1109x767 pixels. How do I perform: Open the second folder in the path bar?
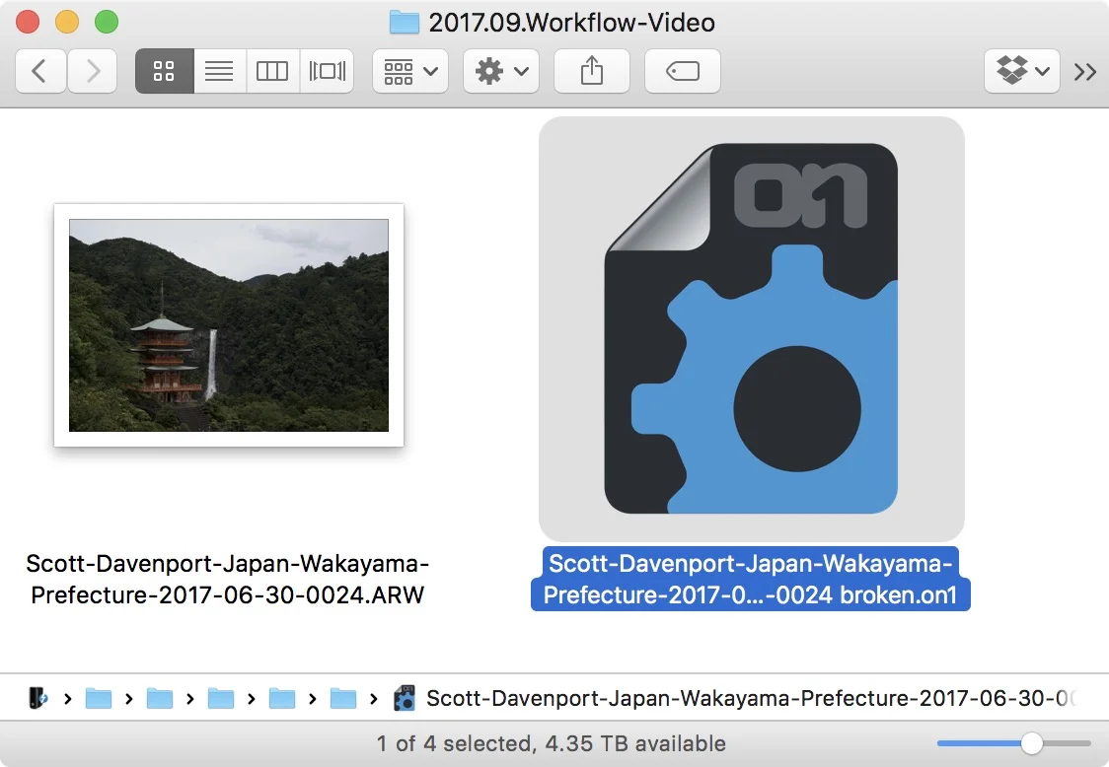160,698
